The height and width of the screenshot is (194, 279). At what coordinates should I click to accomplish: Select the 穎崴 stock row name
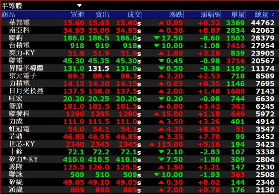[16, 189]
